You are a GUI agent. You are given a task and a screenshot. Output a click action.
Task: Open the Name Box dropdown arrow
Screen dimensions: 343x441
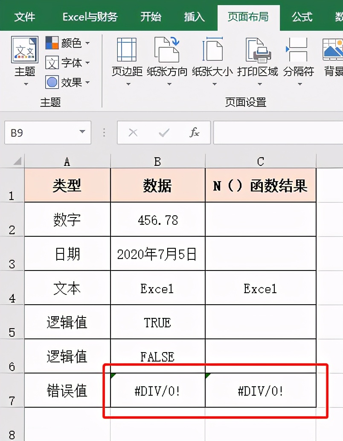pos(81,133)
